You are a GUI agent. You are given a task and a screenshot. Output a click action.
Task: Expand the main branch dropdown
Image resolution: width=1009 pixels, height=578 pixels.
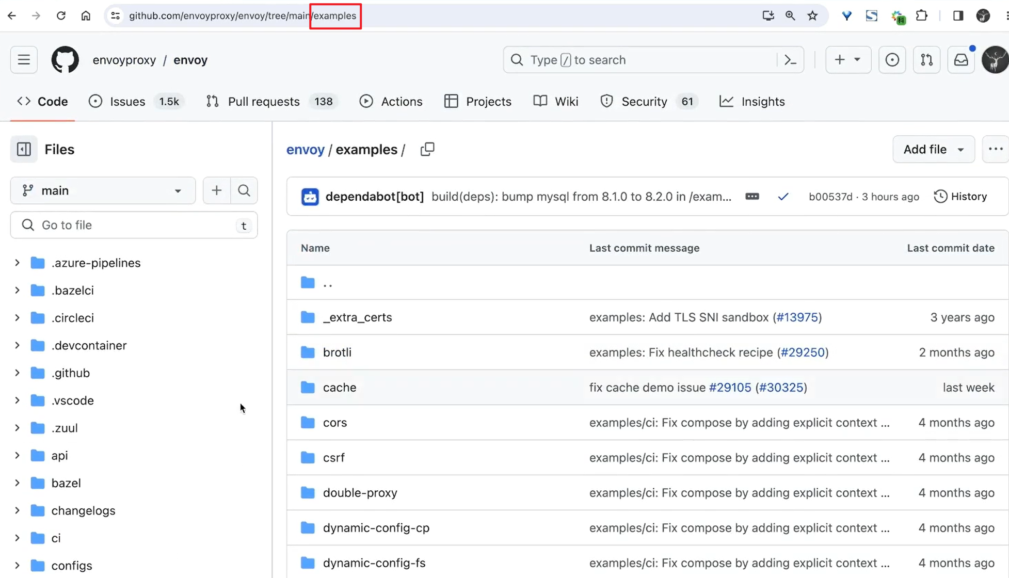(103, 190)
